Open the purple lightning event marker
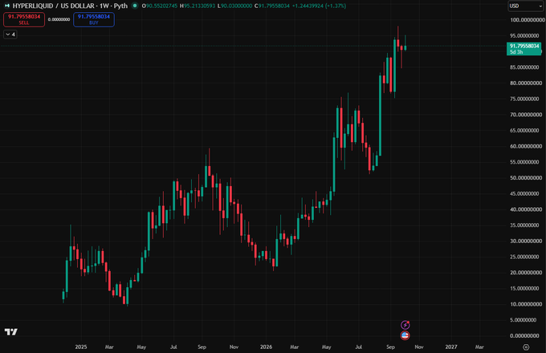Screen dimensions: 546x353 coord(405,325)
